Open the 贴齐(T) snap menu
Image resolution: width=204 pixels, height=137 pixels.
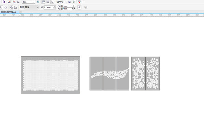[x=61, y=2]
